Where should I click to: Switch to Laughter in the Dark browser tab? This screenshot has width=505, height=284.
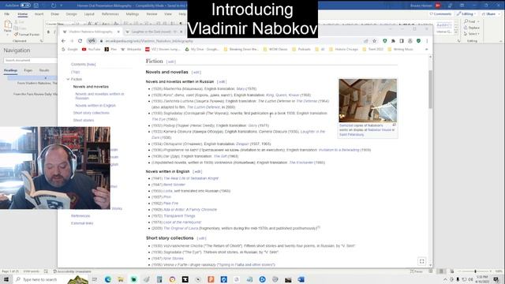pyautogui.click(x=152, y=32)
